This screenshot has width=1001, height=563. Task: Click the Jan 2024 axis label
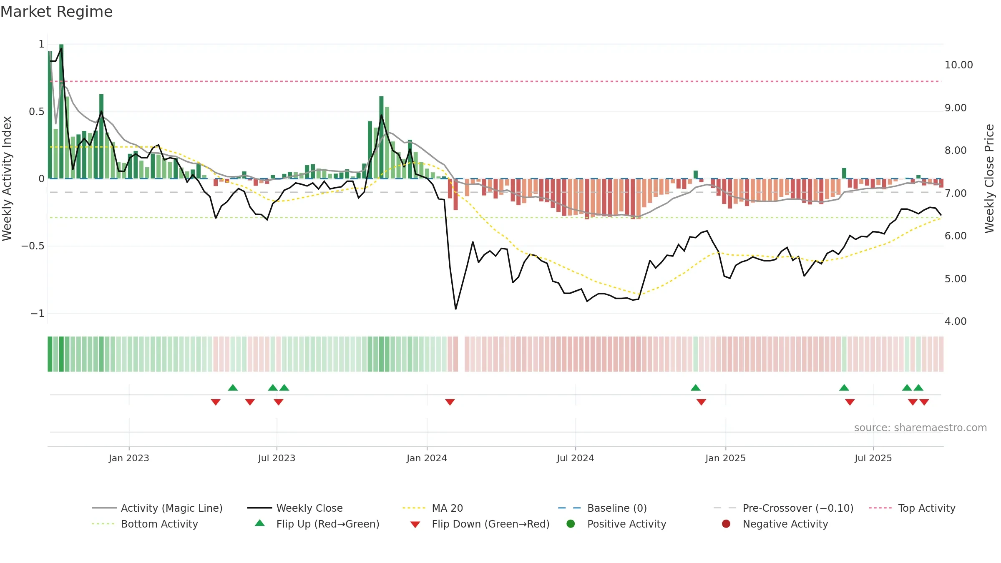pyautogui.click(x=427, y=458)
